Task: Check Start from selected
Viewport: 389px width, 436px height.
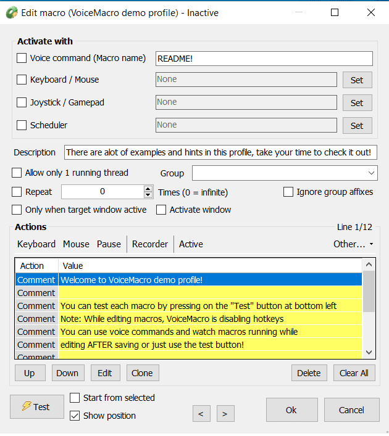Action: (75, 398)
